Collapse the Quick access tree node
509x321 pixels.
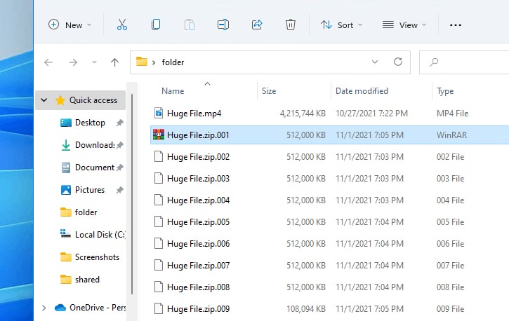click(44, 100)
